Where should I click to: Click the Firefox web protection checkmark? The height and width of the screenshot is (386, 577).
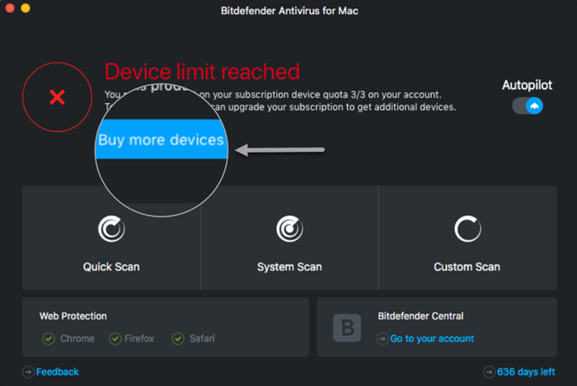pyautogui.click(x=115, y=338)
